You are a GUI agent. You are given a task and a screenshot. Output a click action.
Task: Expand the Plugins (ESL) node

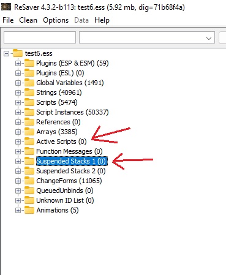(x=18, y=73)
